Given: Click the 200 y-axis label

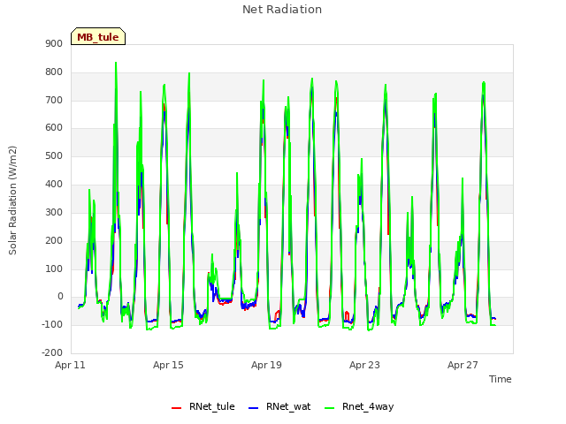Looking at the screenshot, I should click(54, 240).
